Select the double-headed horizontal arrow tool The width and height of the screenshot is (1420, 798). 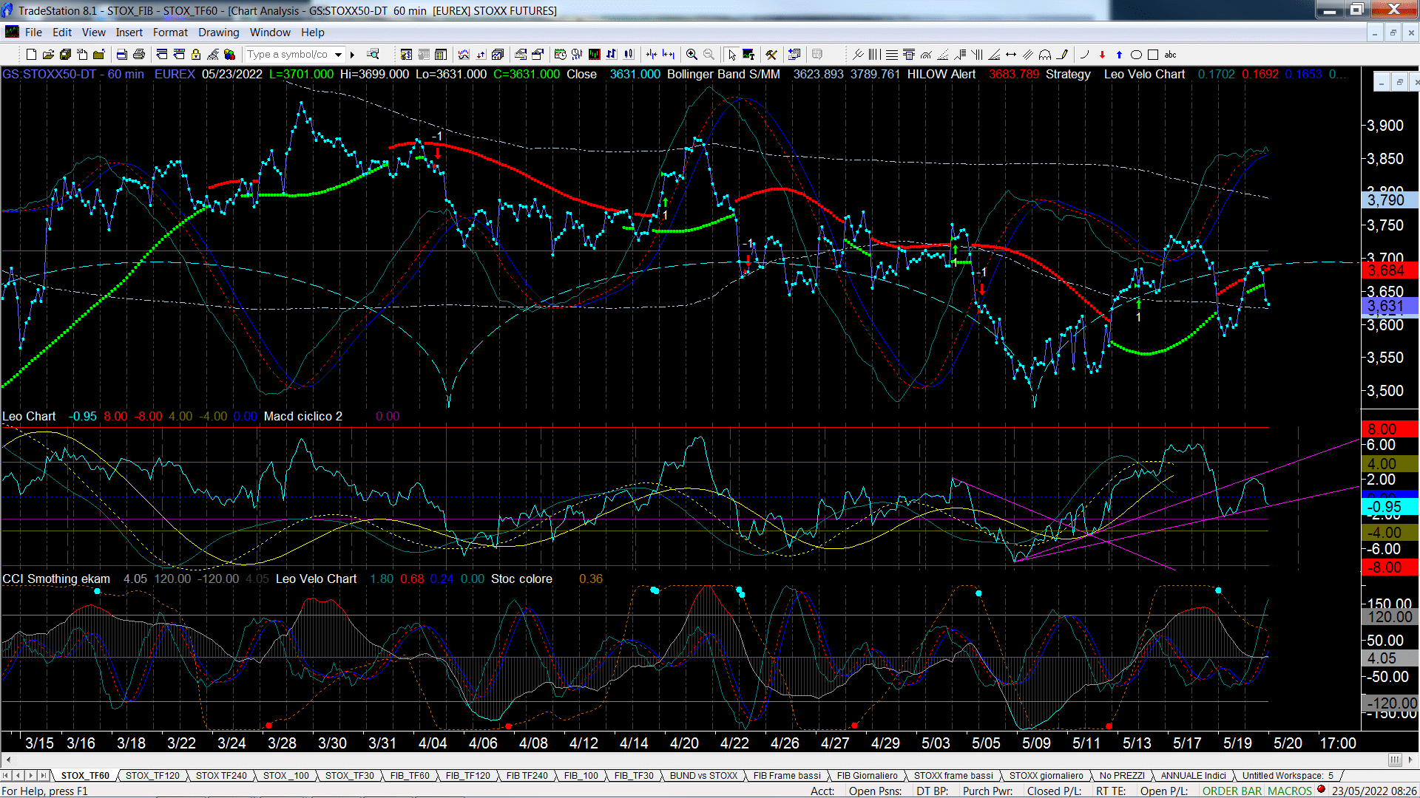pyautogui.click(x=1011, y=55)
